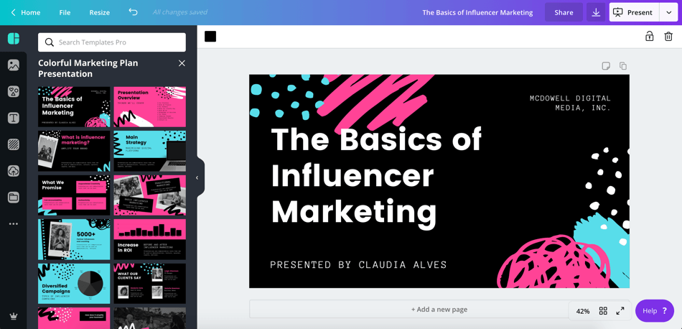This screenshot has width=682, height=329.
Task: Select the Increase in ROI thumbnail
Action: (149, 239)
